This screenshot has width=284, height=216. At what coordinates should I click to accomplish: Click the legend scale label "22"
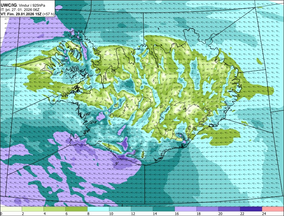(242, 214)
